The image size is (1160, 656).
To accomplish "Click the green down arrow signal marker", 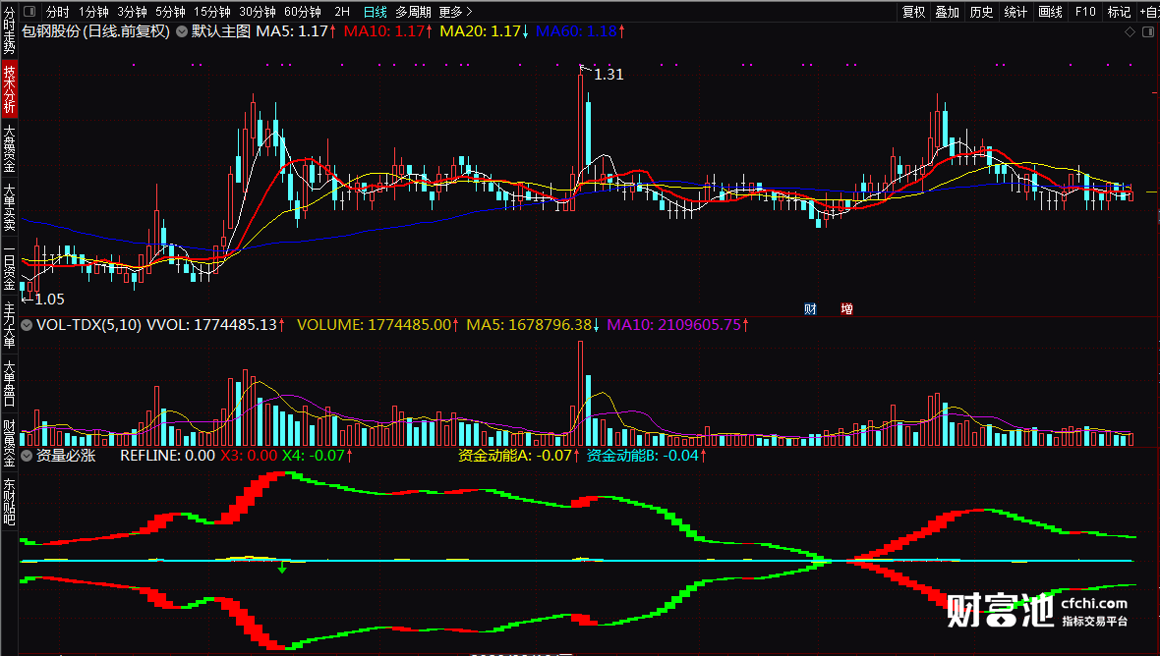I will tap(282, 568).
